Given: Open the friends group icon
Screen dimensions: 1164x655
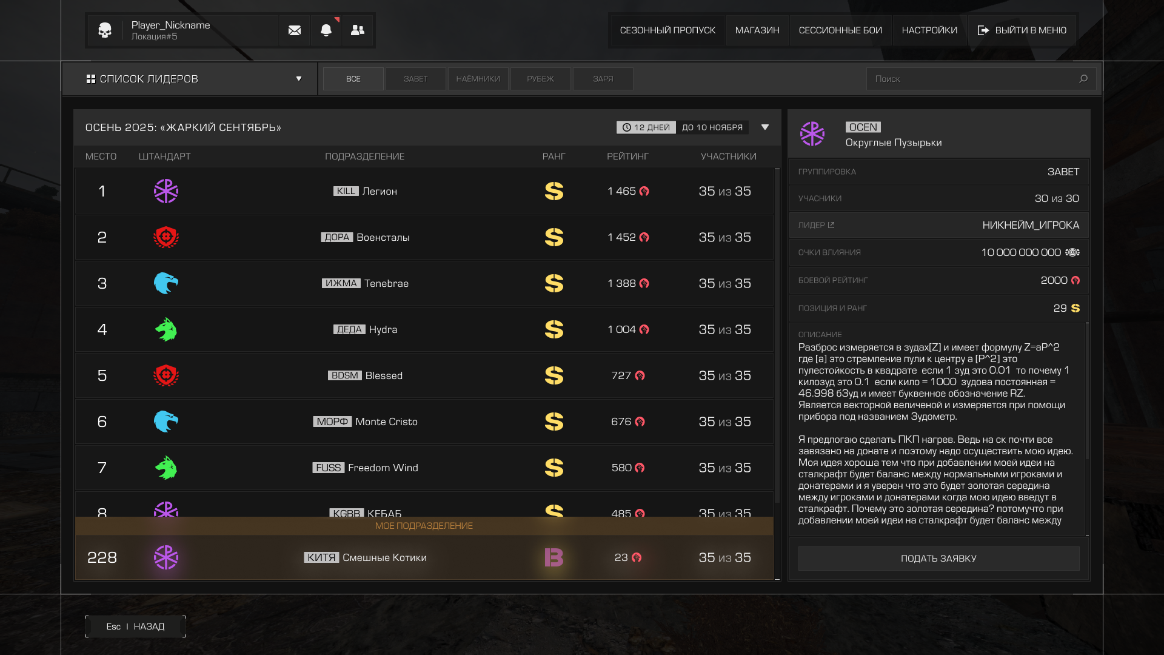Looking at the screenshot, I should 358,30.
